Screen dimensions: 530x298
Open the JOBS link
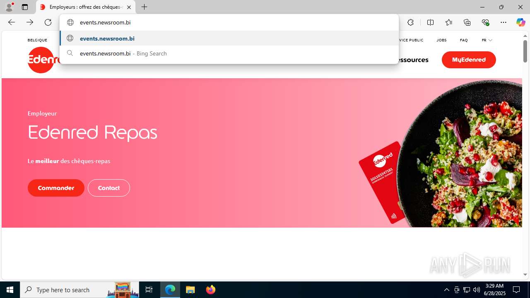(x=441, y=40)
